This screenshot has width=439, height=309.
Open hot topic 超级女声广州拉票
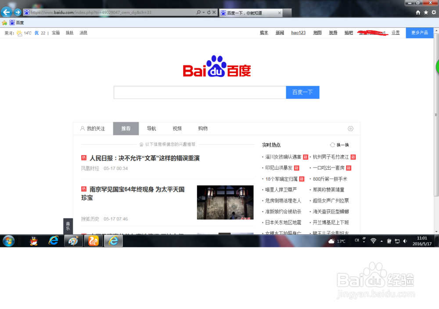pos(331,200)
